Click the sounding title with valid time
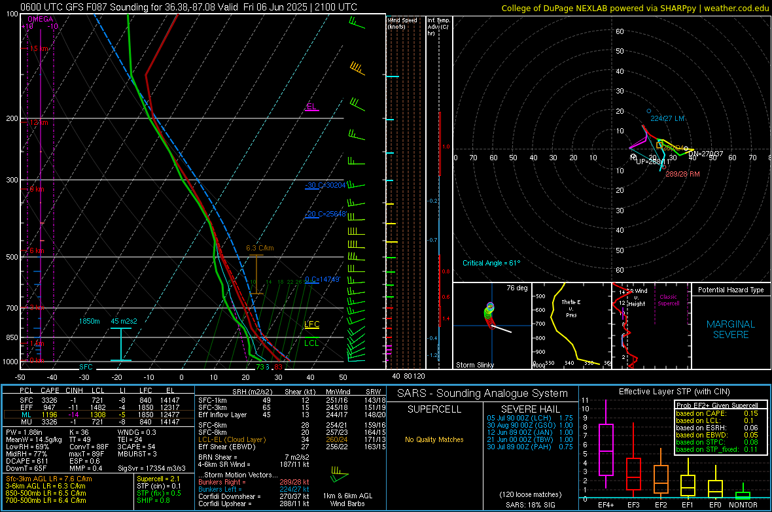Viewport: 772px width, 512px height. point(188,7)
